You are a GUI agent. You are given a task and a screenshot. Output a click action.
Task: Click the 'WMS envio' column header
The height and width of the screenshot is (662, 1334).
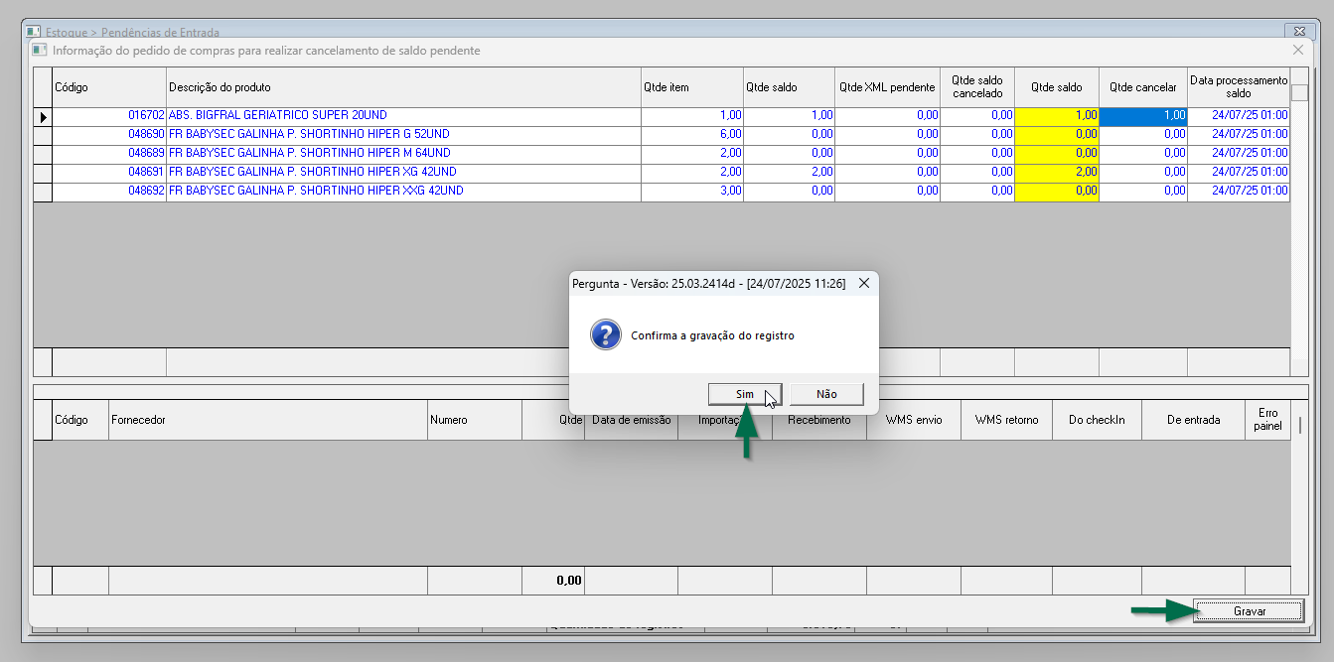click(x=914, y=420)
